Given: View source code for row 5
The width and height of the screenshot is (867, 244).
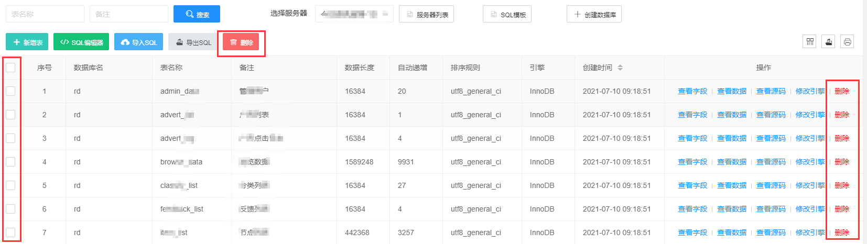Looking at the screenshot, I should point(771,185).
